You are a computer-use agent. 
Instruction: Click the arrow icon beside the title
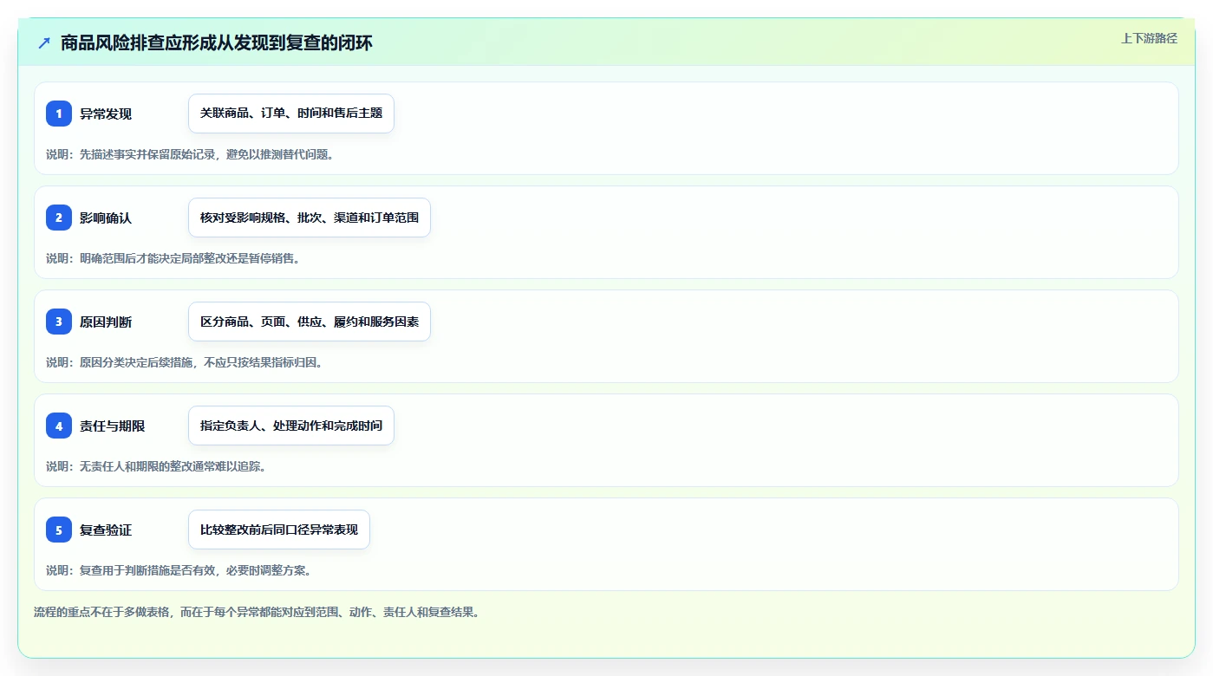coord(44,42)
